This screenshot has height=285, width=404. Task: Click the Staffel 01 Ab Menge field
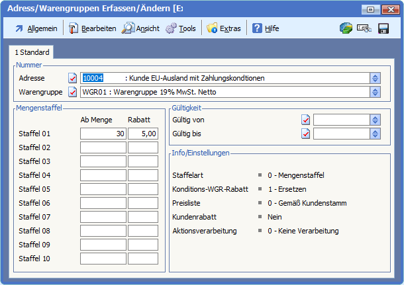[x=103, y=134]
